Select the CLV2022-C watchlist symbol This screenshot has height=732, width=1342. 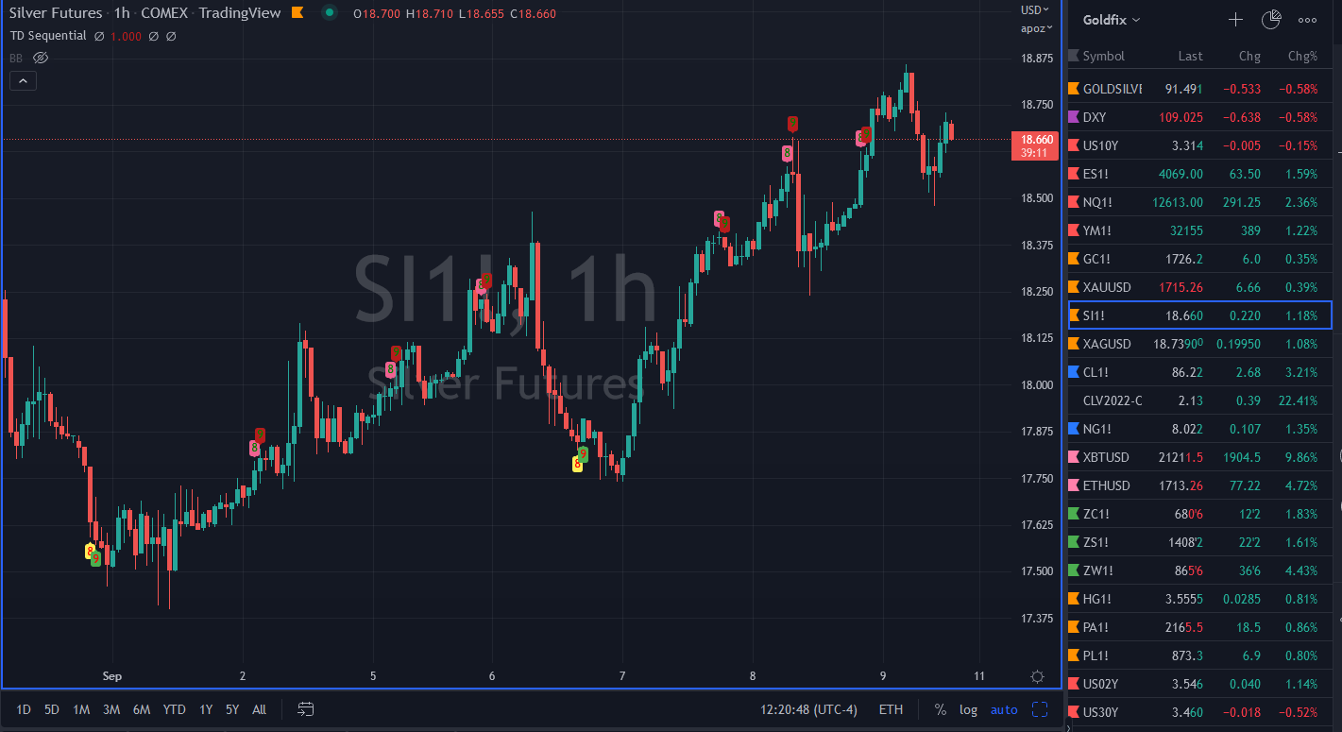point(1113,400)
